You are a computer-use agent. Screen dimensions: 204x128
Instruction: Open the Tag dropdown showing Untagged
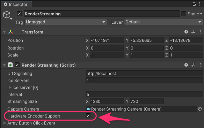(66, 22)
